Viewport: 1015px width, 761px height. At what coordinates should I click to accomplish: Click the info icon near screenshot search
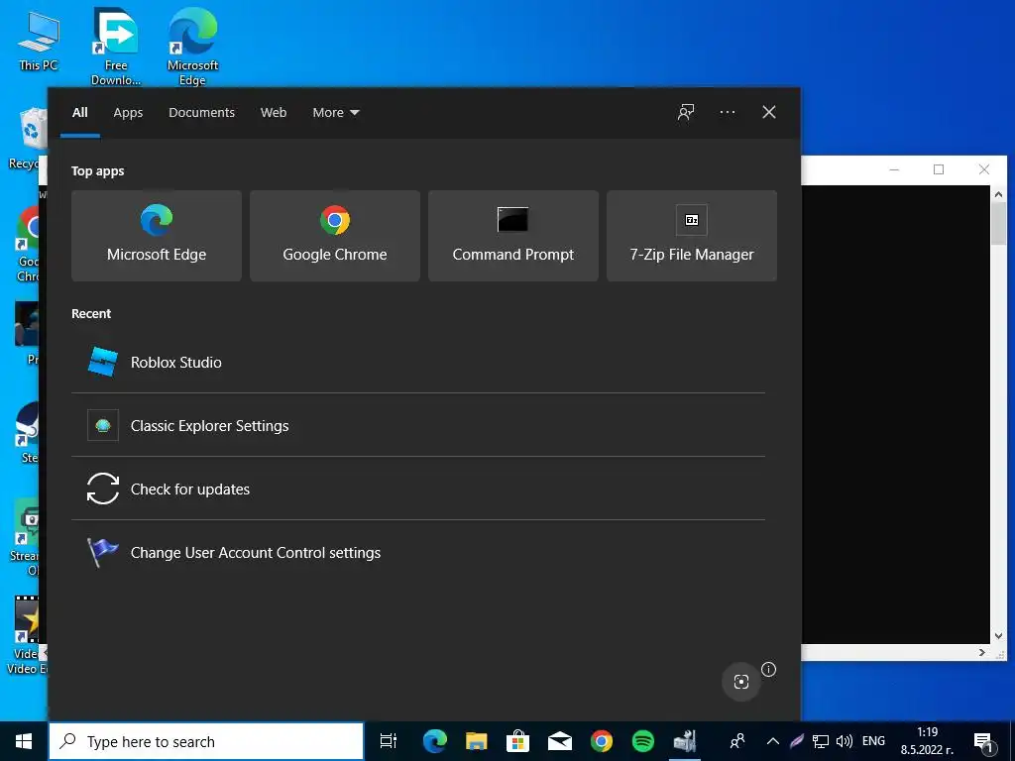(x=768, y=669)
